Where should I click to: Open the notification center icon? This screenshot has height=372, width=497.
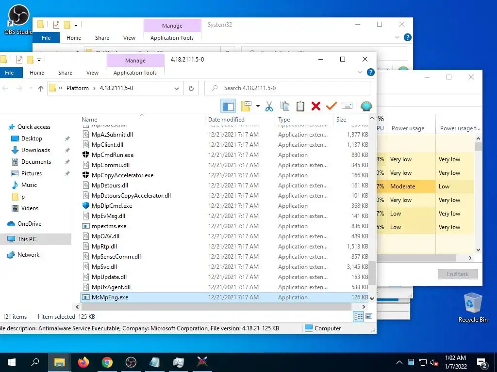pos(482,363)
